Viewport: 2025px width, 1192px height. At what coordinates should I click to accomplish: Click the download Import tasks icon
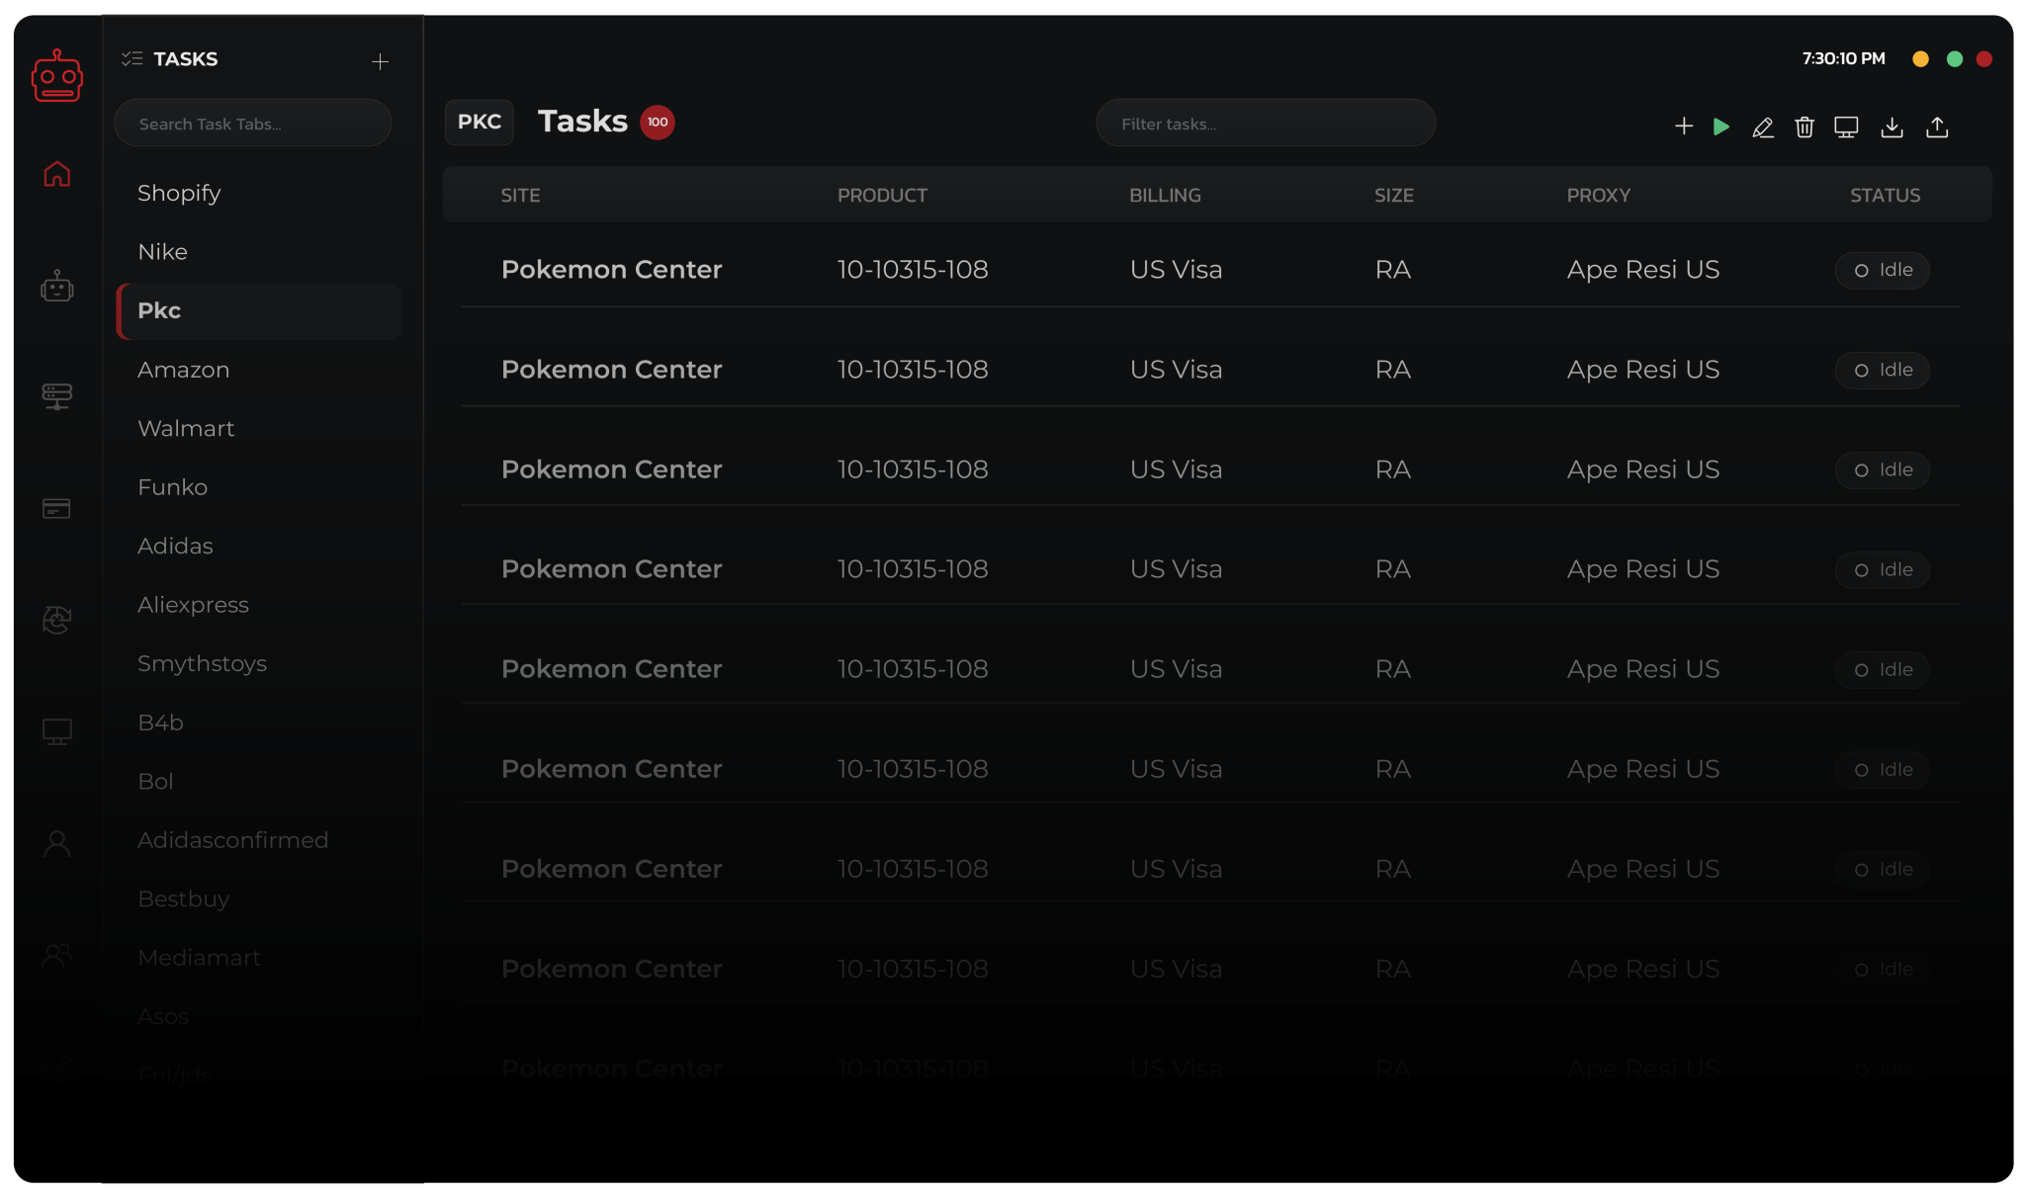coord(1892,128)
